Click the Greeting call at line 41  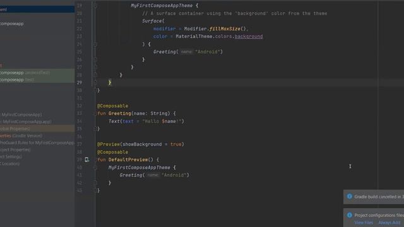coord(131,175)
